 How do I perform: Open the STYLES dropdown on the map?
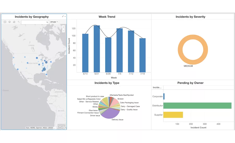pyautogui.click(x=54, y=22)
